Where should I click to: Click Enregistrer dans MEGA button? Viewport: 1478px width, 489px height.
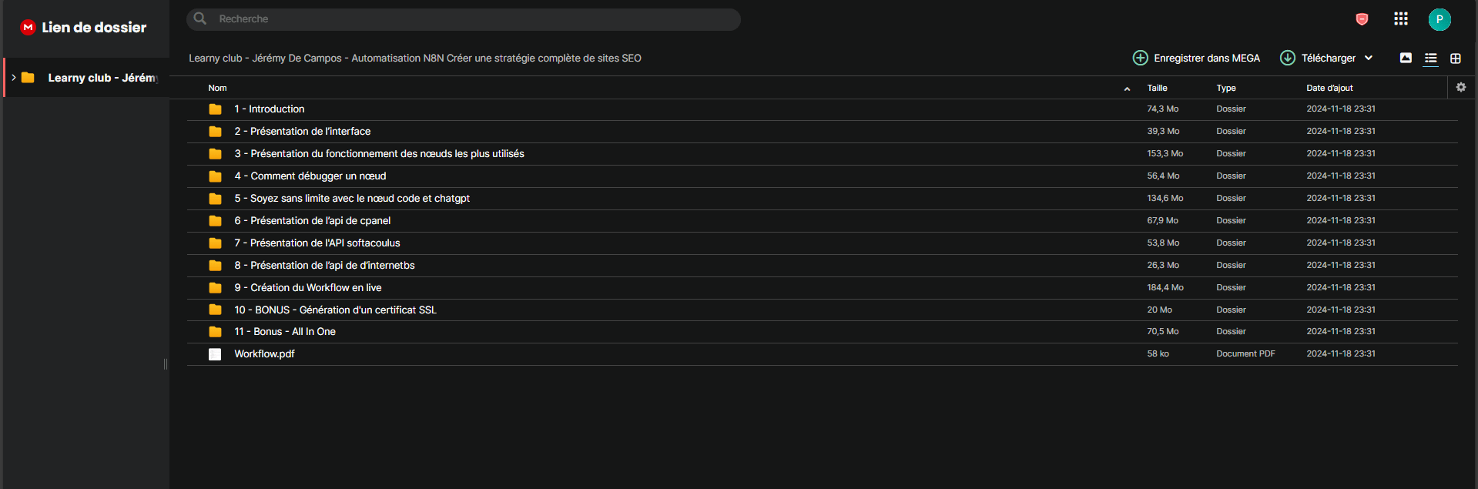[x=1196, y=58]
